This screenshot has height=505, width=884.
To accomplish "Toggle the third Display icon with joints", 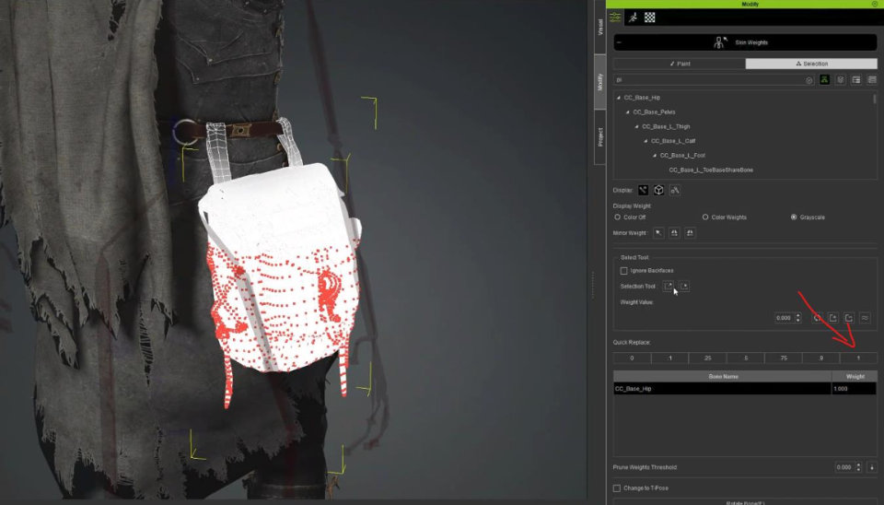I will pos(675,190).
